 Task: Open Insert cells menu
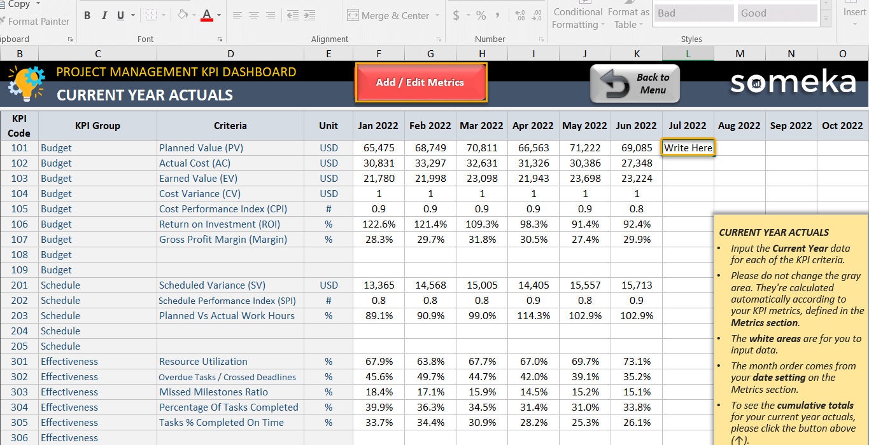pyautogui.click(x=854, y=11)
